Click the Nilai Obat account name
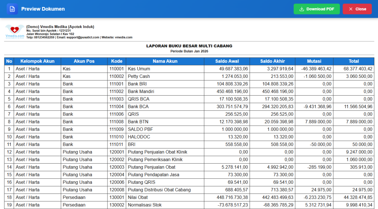The height and width of the screenshot is (209, 378). [138, 198]
